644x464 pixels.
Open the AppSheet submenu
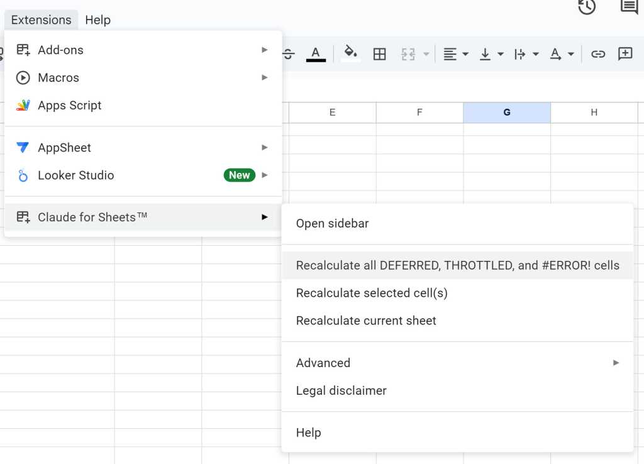[x=143, y=147]
